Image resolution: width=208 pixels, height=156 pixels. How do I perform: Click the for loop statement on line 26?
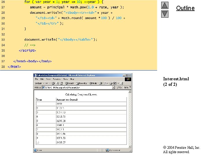pyautogui.click(x=64, y=2)
